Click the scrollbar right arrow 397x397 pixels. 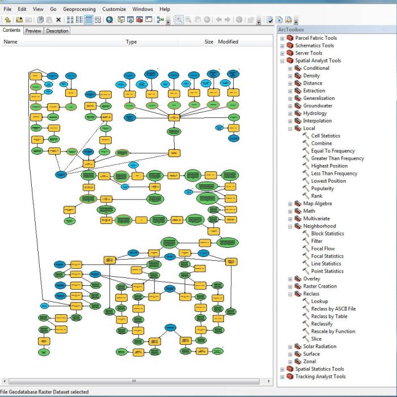click(269, 381)
